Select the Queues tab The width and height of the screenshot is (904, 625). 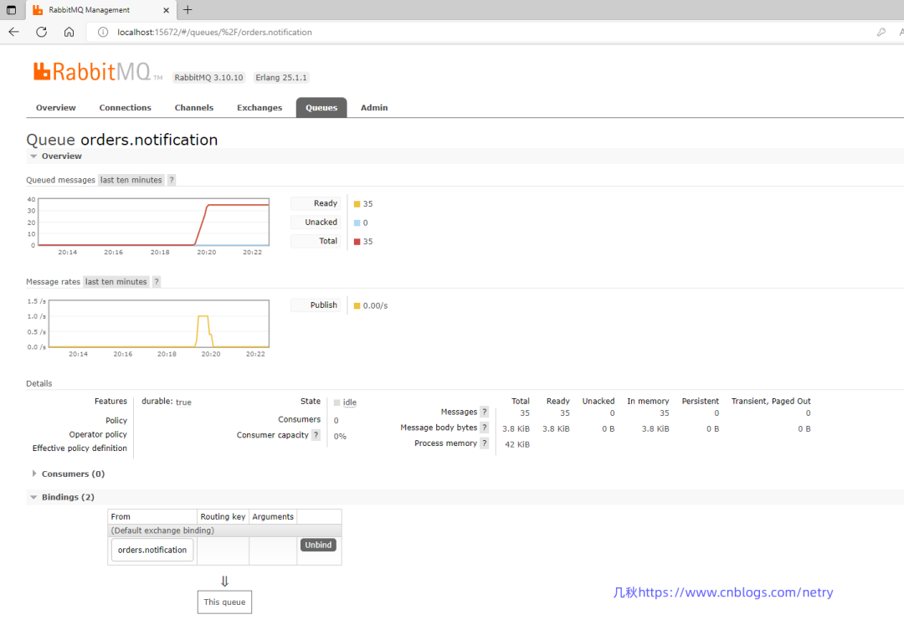(321, 108)
